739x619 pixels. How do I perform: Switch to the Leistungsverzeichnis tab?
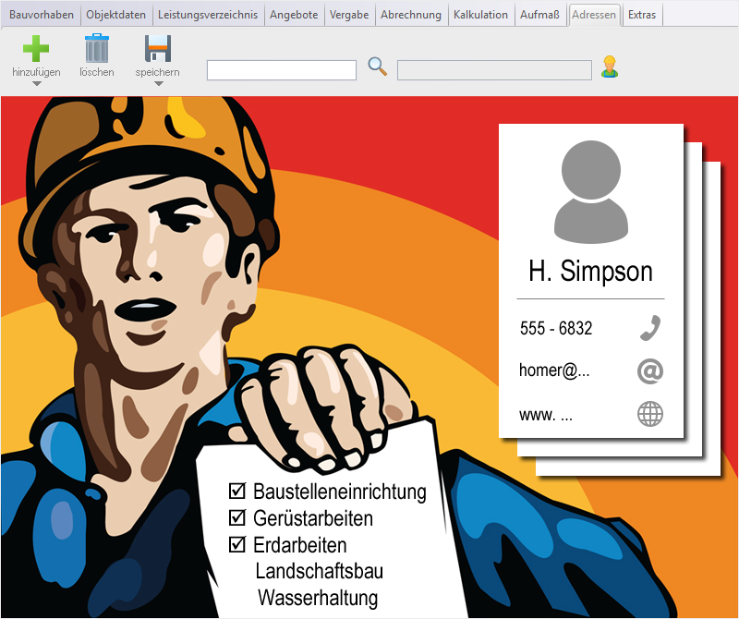pyautogui.click(x=208, y=15)
